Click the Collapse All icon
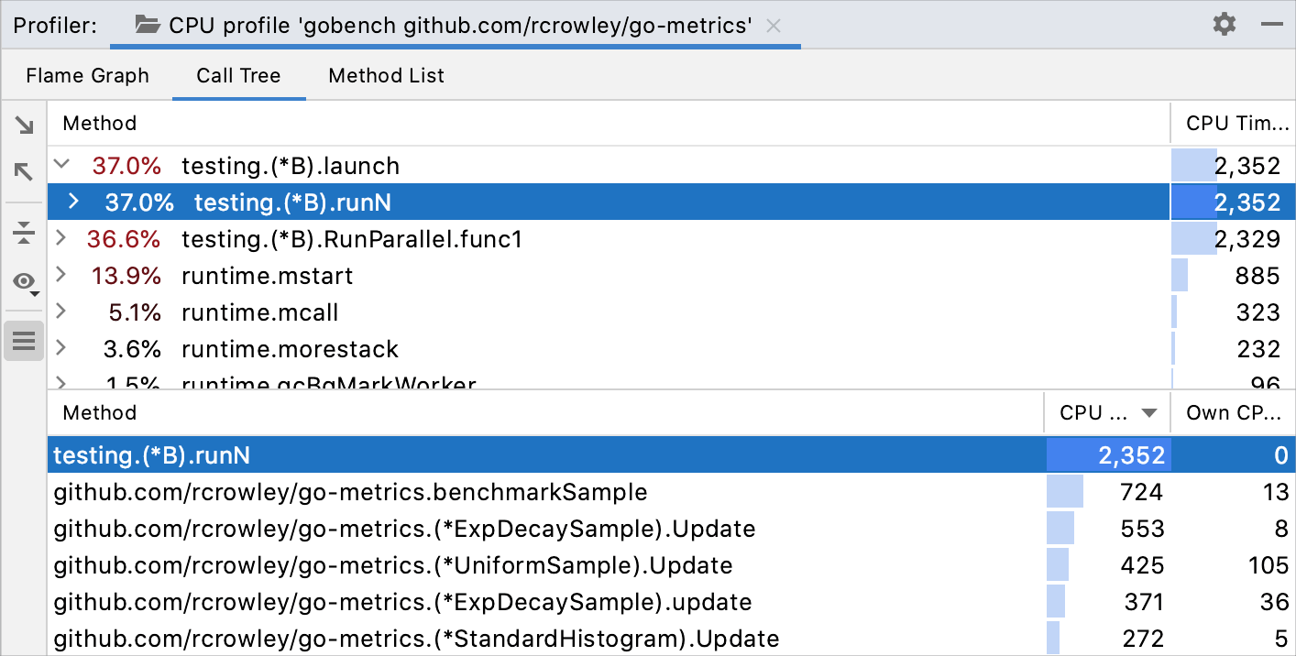This screenshot has height=656, width=1296. (x=24, y=232)
